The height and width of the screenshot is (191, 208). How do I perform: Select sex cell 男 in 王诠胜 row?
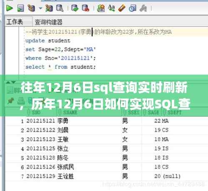click(125, 176)
